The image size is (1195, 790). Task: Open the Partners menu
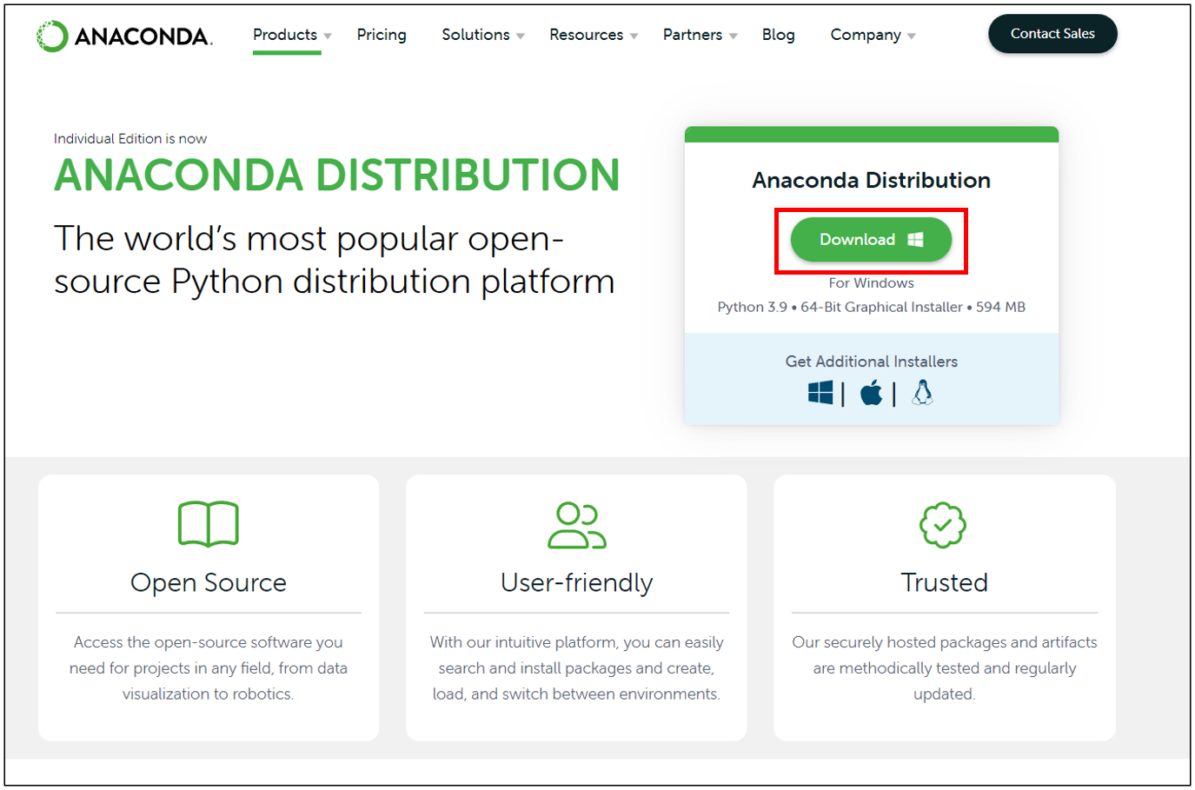(x=693, y=35)
